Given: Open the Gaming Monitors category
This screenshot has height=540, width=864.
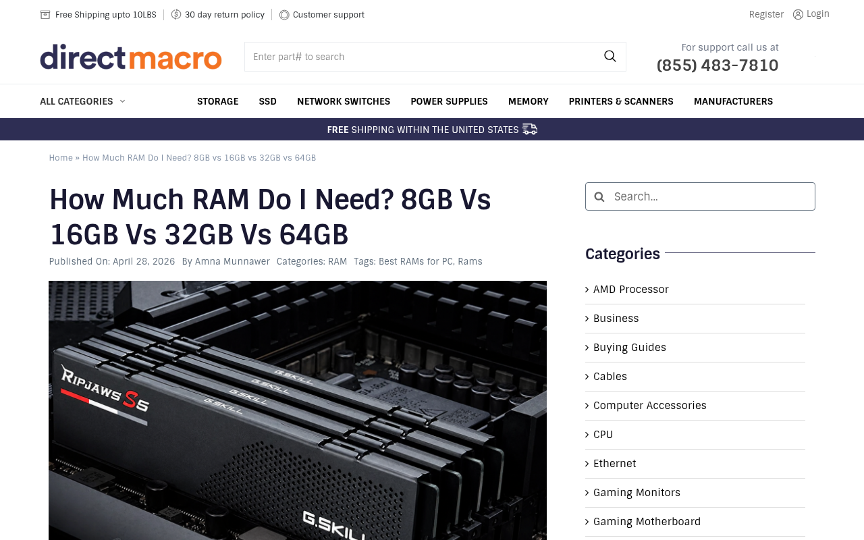Looking at the screenshot, I should tap(637, 493).
